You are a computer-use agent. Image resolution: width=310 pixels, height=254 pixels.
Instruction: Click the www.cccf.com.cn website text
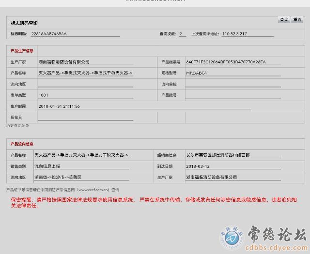(93, 190)
